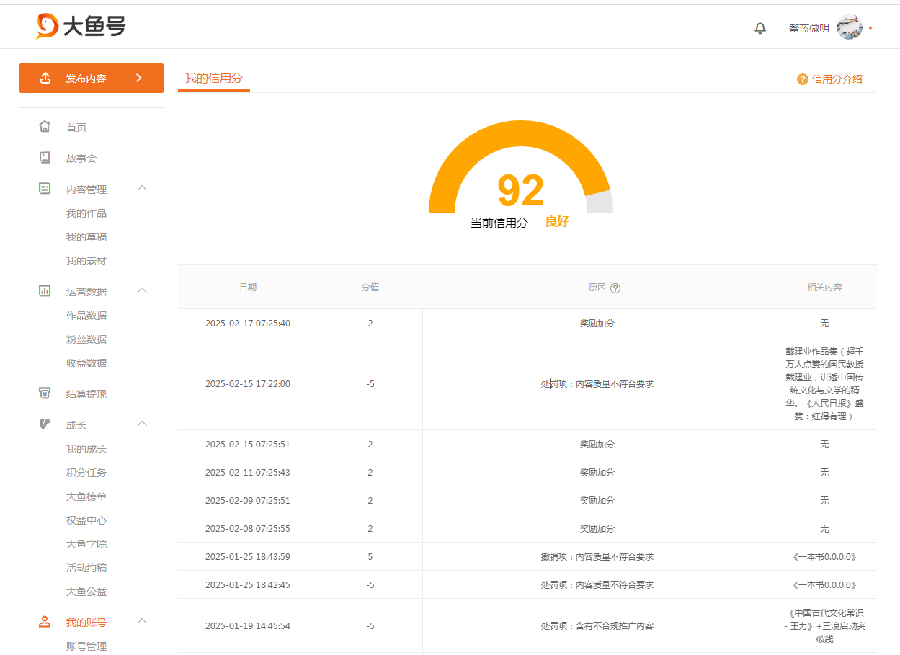This screenshot has height=655, width=900.
Task: Click chevron arrow on 发布内容 button
Action: click(139, 78)
